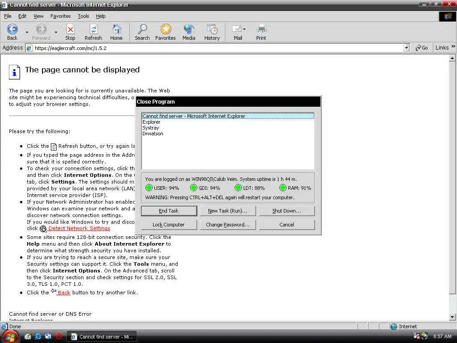Click the second system tray icon
This screenshot has width=457, height=343.
coord(425,336)
